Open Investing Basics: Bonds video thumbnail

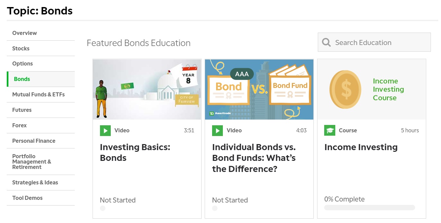click(147, 89)
